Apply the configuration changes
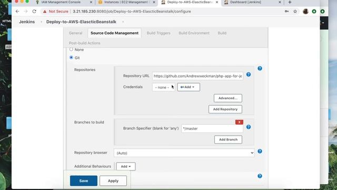The image size is (337, 190). click(x=113, y=180)
